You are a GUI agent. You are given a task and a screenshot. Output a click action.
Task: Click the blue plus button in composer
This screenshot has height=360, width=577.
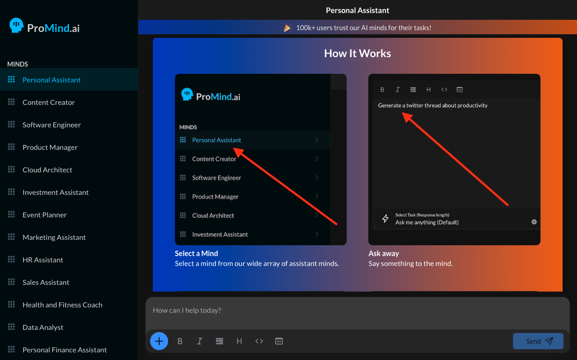click(159, 341)
